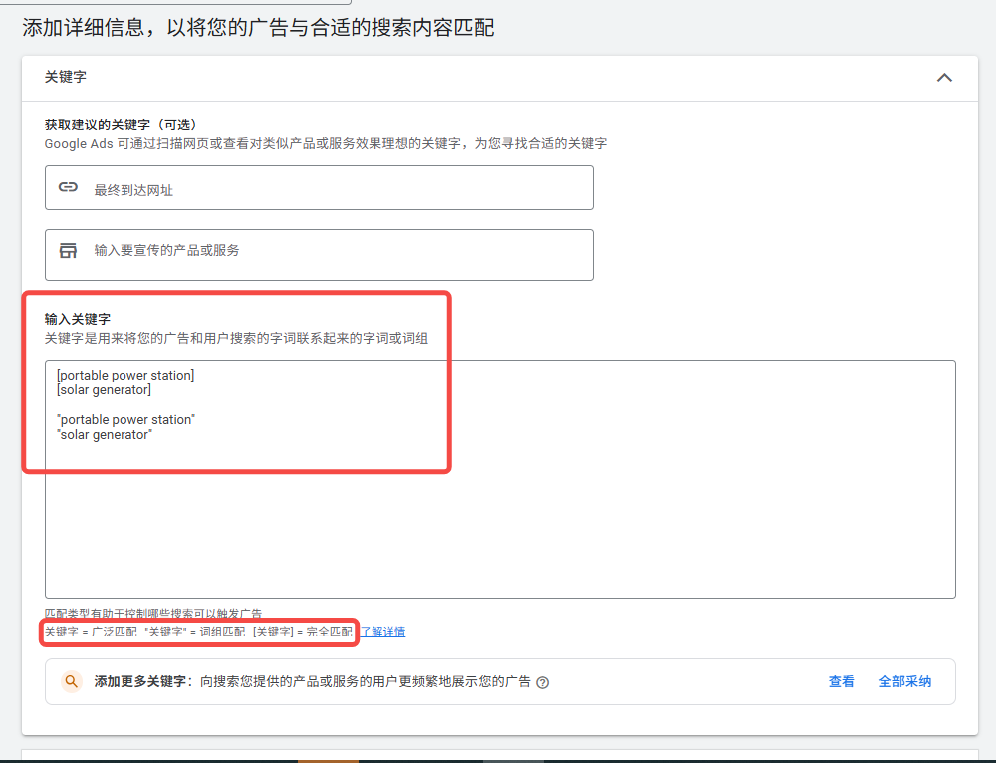Screen dimensions: 996x763
Task: Click the 添加更多关键字 suggestion banner
Action: (x=299, y=682)
